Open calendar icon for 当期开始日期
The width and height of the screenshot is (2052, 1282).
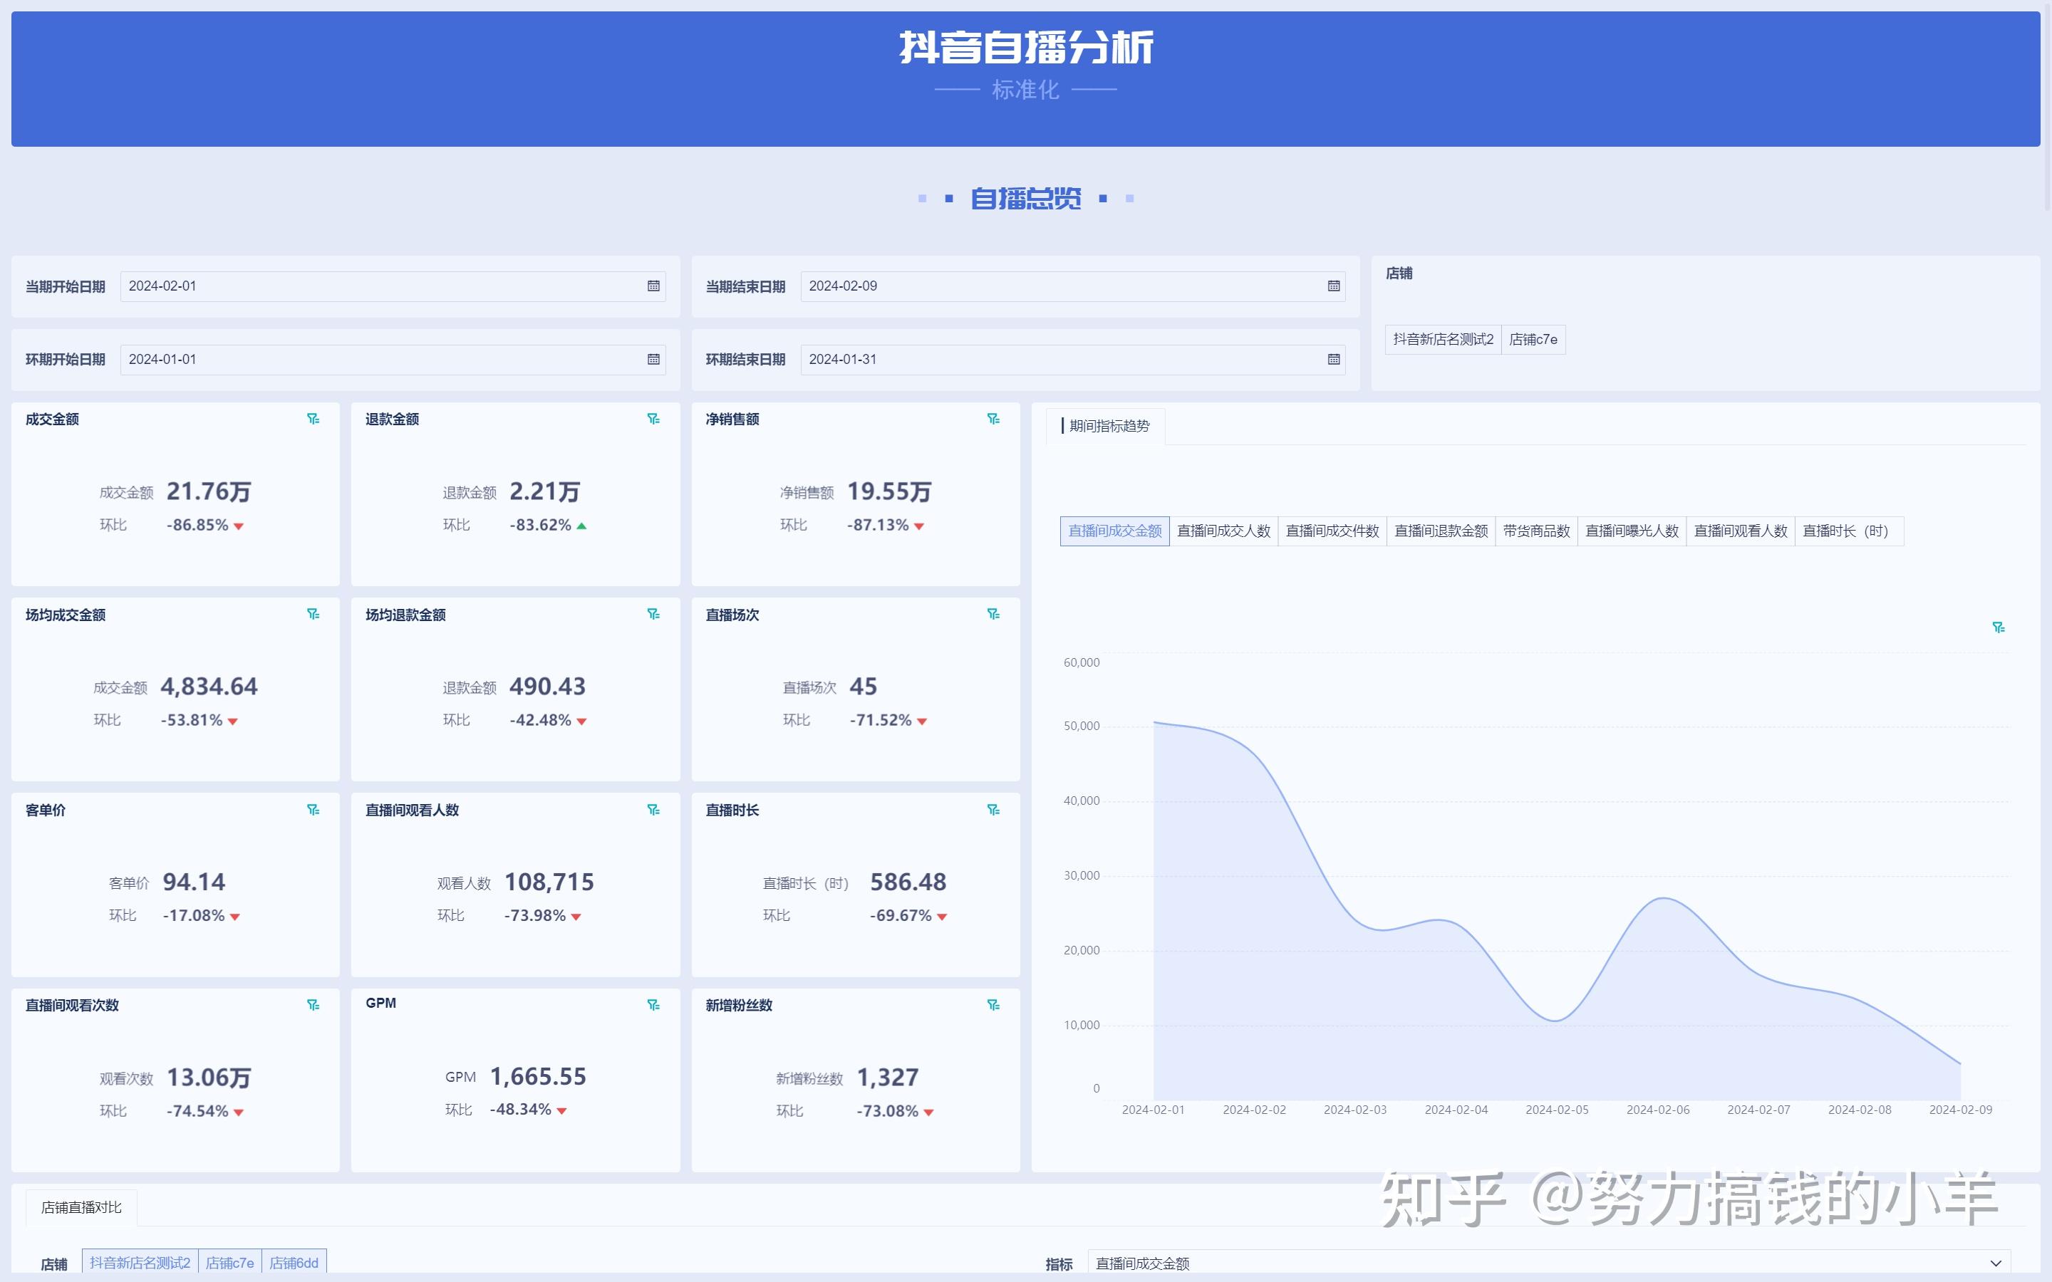[x=653, y=286]
